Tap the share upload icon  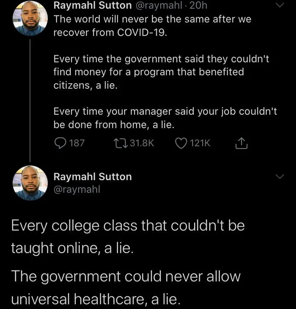coord(240,143)
